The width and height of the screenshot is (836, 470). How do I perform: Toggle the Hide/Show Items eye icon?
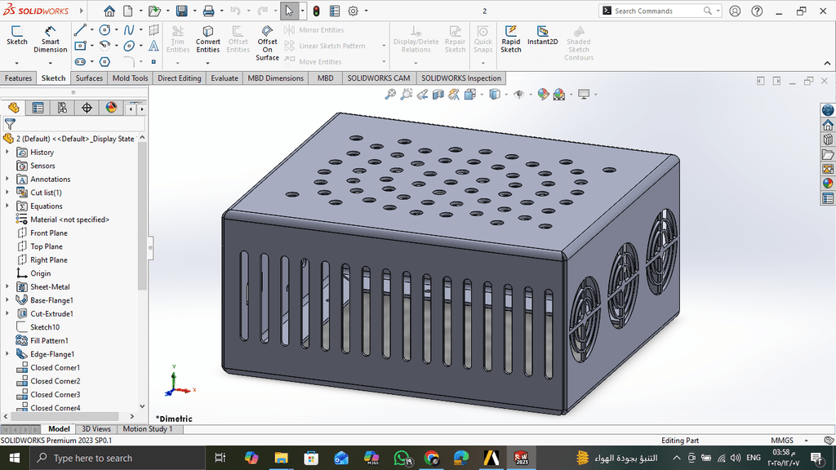pos(518,95)
